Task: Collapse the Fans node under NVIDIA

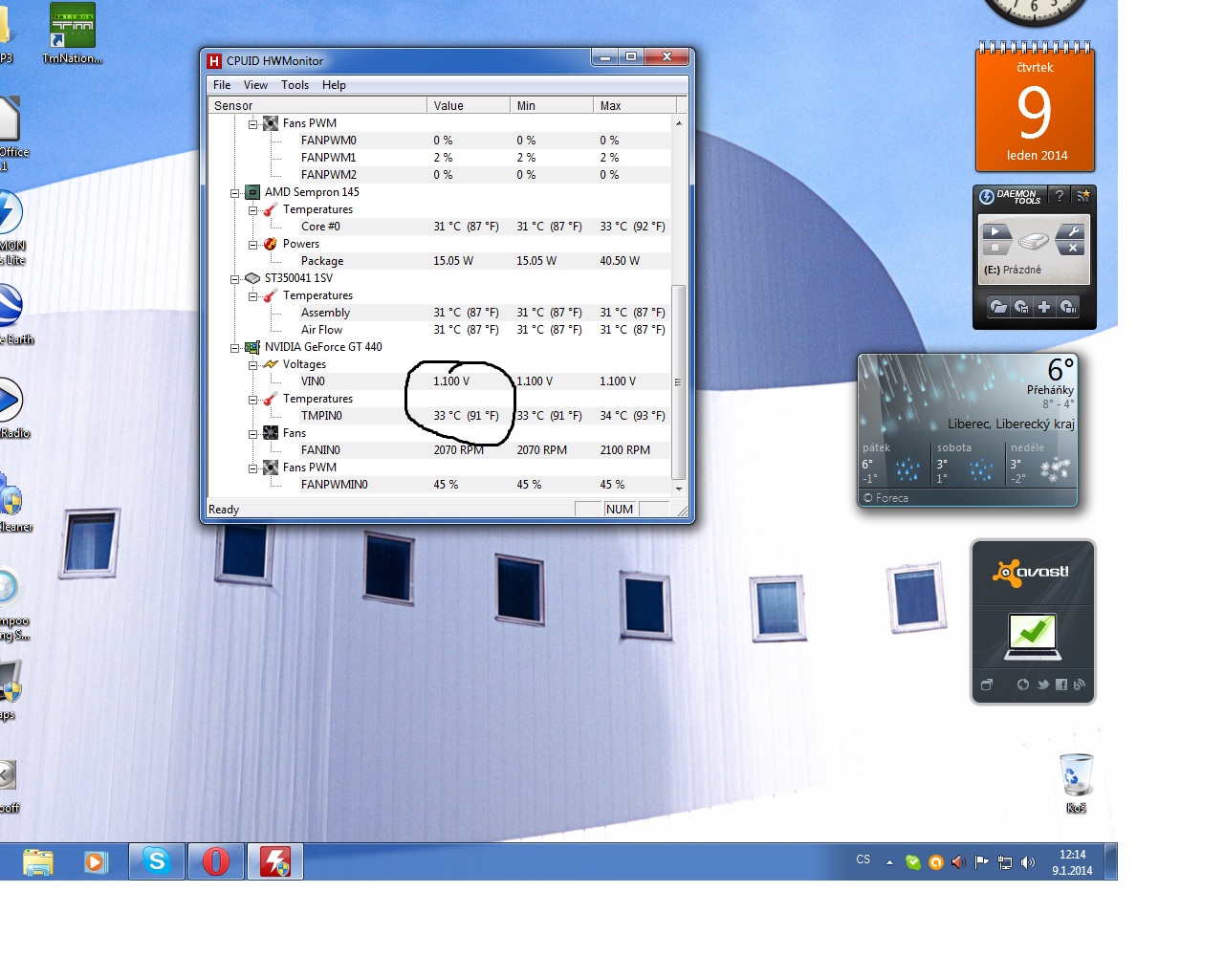Action: pos(252,433)
